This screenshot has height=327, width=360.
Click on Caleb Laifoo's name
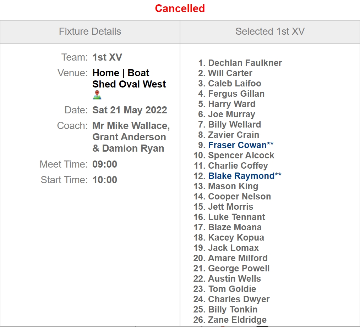tap(234, 83)
